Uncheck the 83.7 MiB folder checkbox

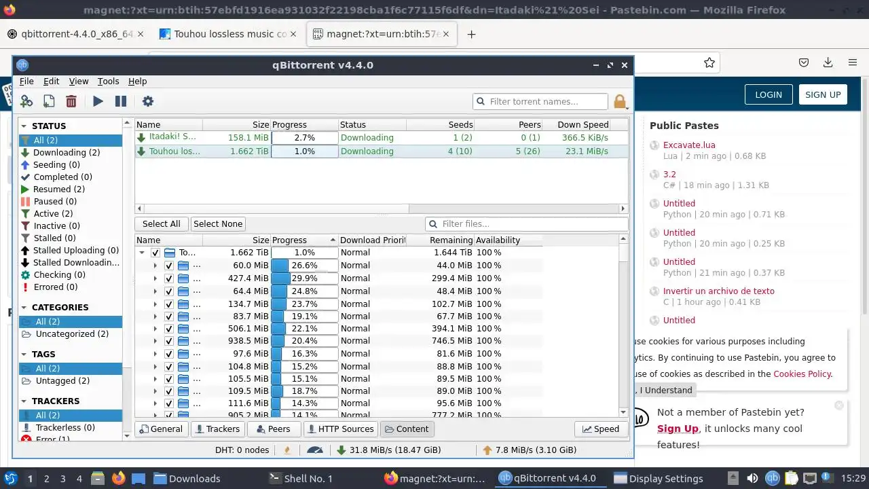pyautogui.click(x=169, y=316)
